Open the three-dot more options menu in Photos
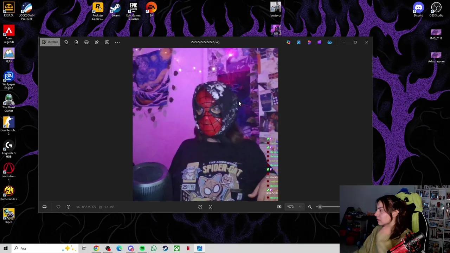This screenshot has width=450, height=253. (117, 42)
